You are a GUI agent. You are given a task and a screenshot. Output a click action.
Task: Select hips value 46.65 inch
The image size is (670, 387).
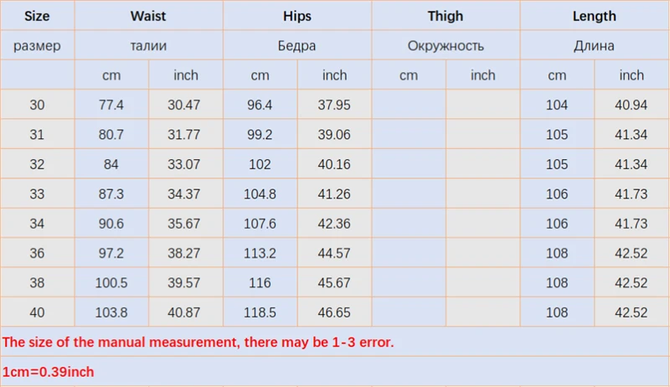334,312
